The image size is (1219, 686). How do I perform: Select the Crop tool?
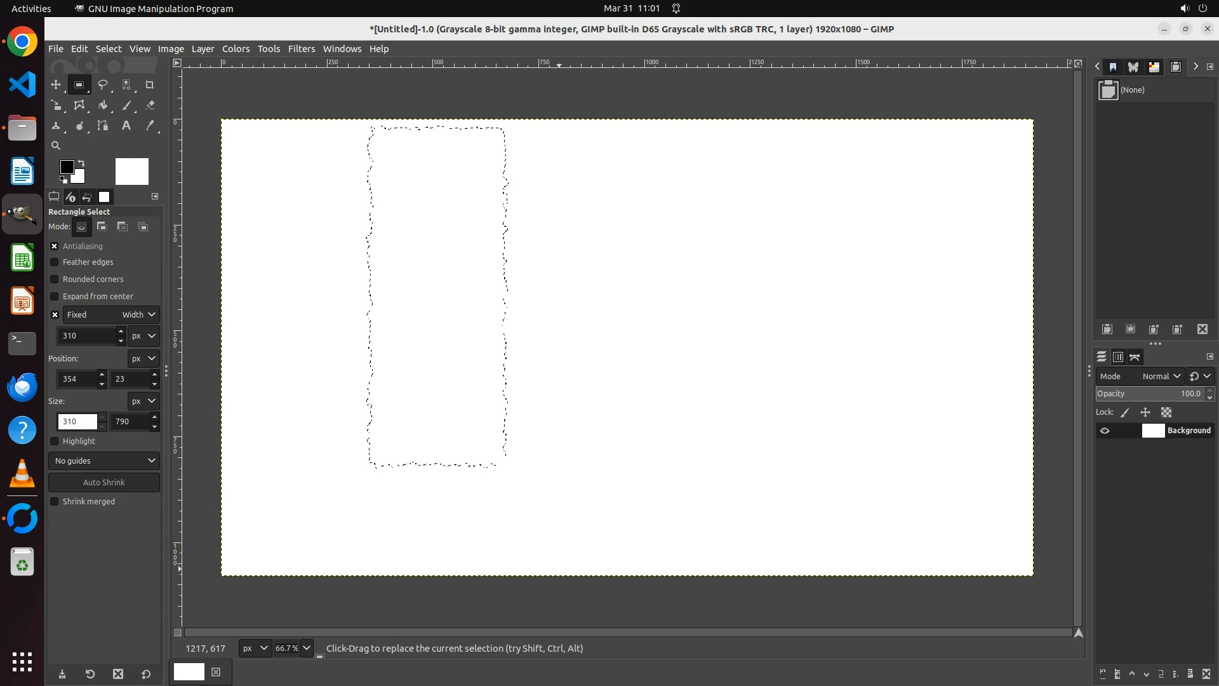pyautogui.click(x=150, y=84)
